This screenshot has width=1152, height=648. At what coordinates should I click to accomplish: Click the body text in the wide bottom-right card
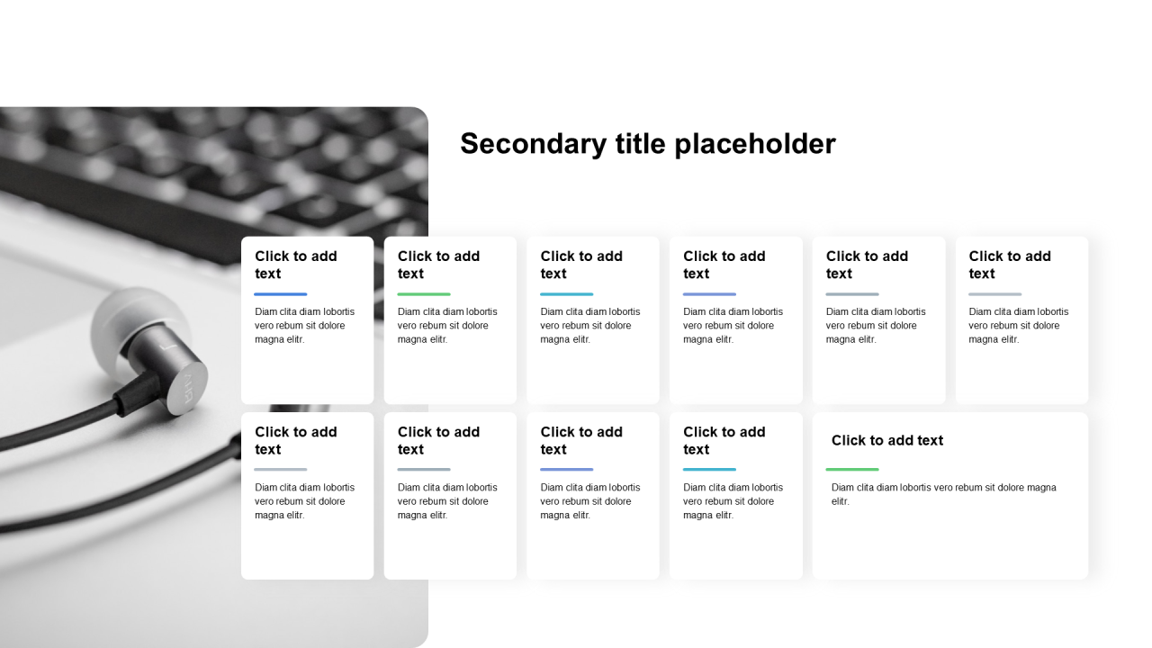click(943, 494)
